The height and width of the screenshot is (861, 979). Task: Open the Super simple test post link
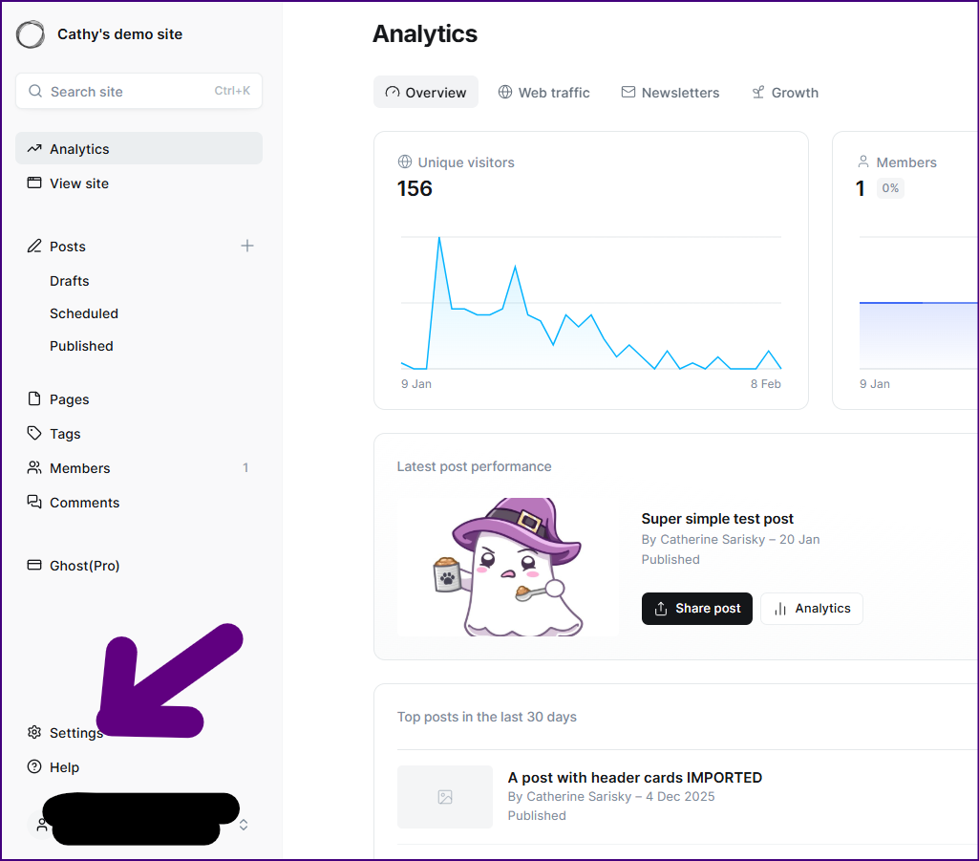tap(717, 519)
